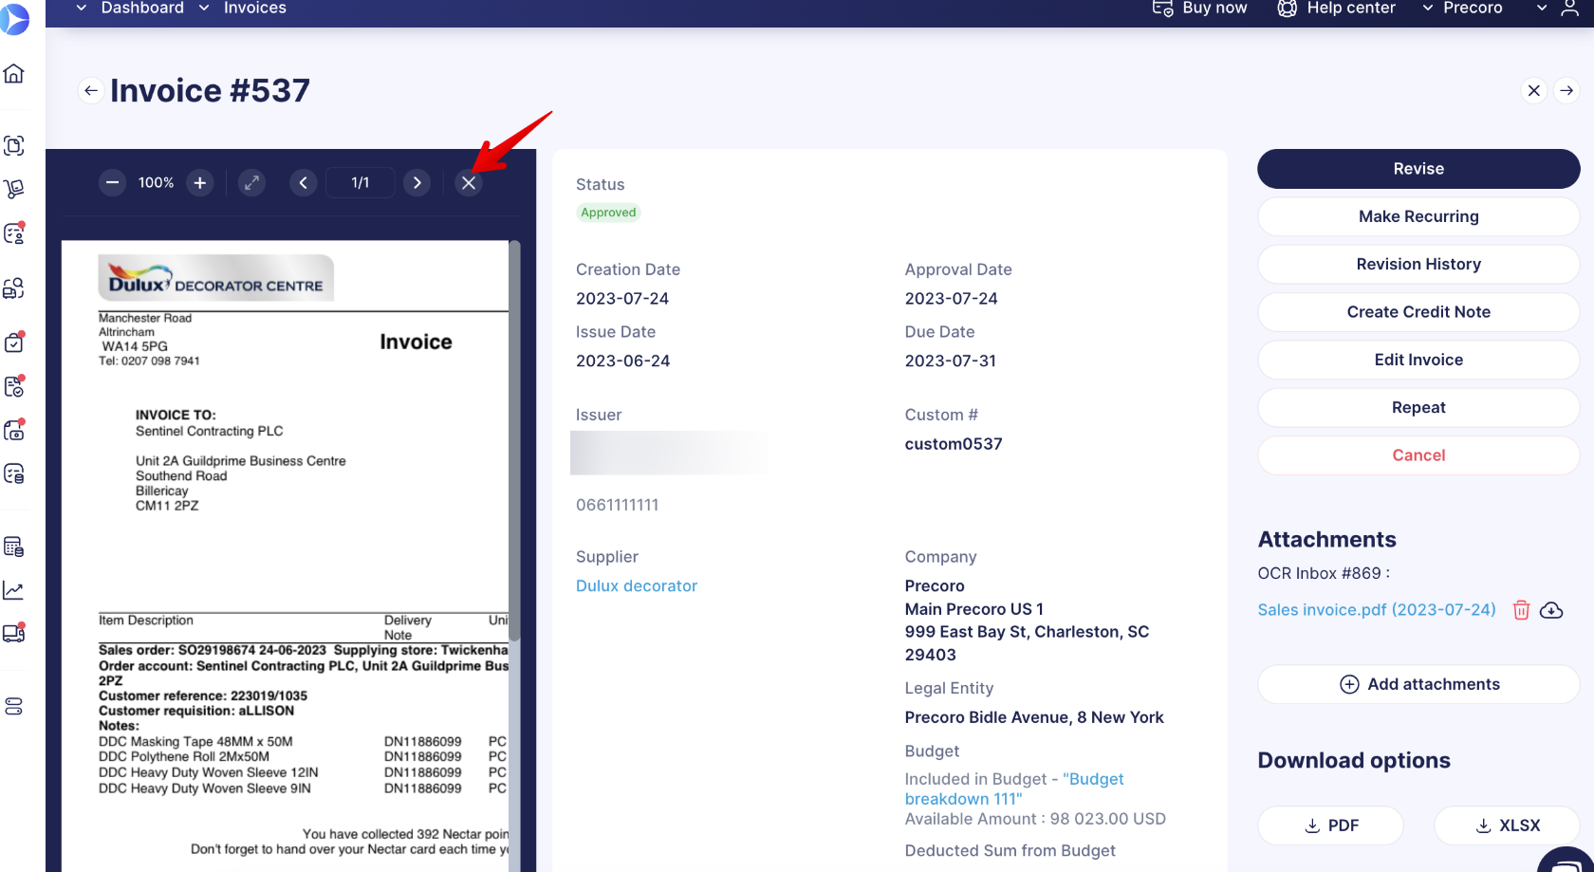Open the Precoro company dropdown

1463,8
